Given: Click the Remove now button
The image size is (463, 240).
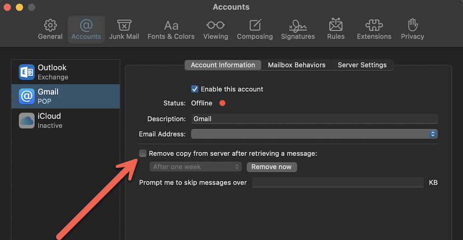Looking at the screenshot, I should (271, 167).
